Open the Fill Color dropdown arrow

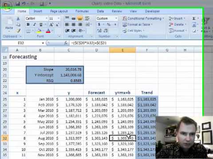[43, 31]
